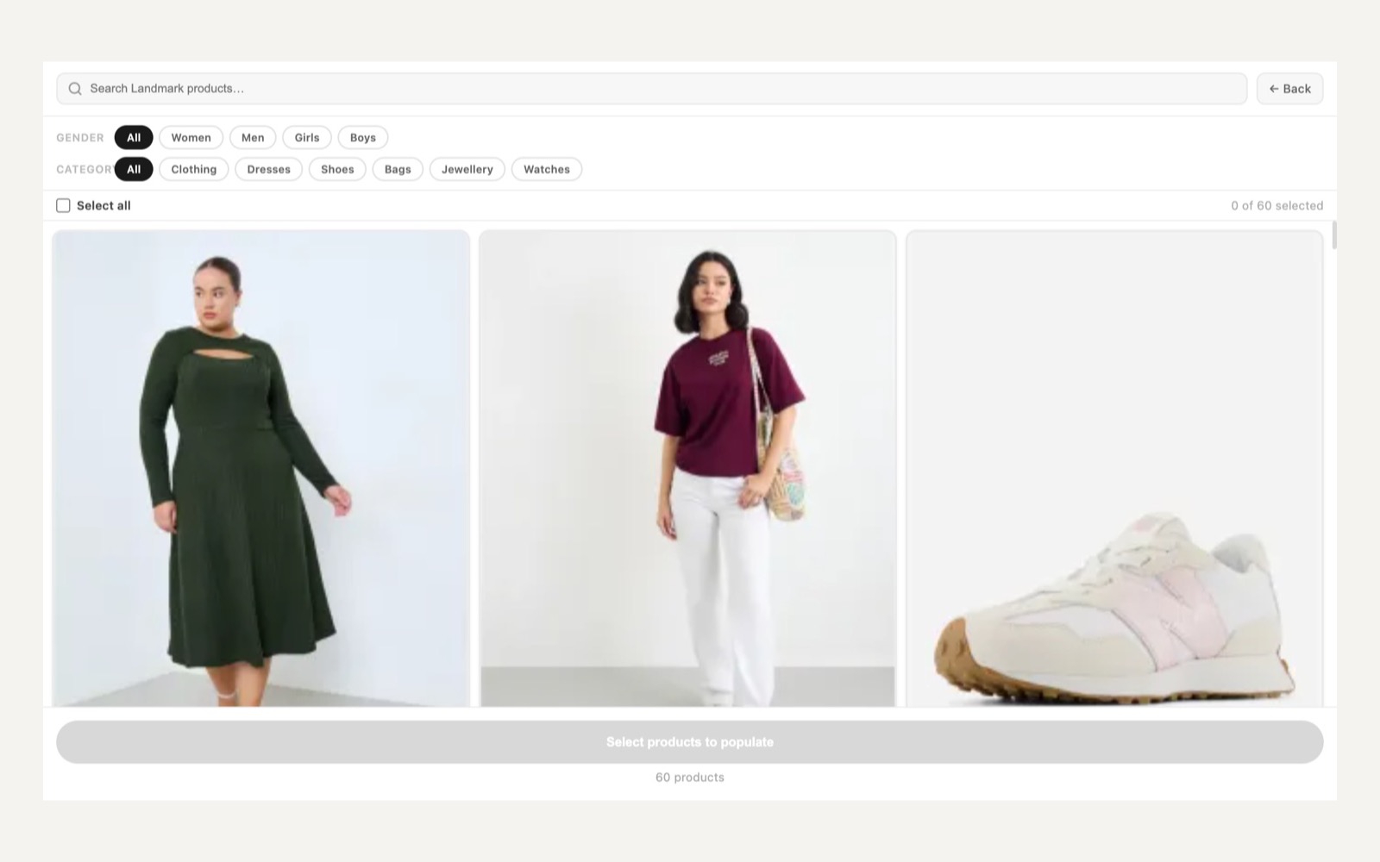The image size is (1380, 862).
Task: Click the GENDER filter label
Action: 80,138
